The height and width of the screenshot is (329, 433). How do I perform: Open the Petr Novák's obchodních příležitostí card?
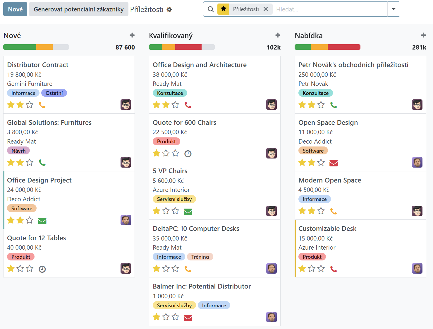click(x=353, y=65)
